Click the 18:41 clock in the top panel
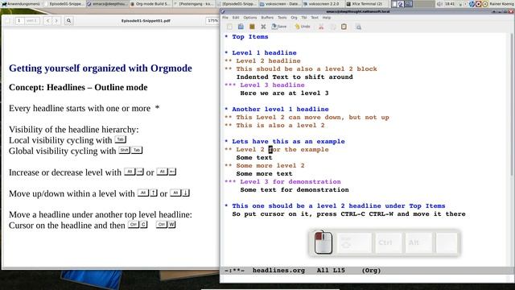This screenshot has height=290, width=515. coord(450,4)
